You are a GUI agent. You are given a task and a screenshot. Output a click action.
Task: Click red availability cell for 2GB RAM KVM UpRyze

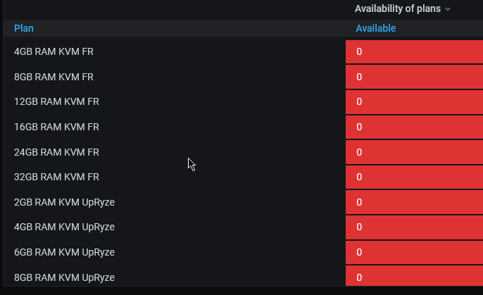tap(414, 202)
